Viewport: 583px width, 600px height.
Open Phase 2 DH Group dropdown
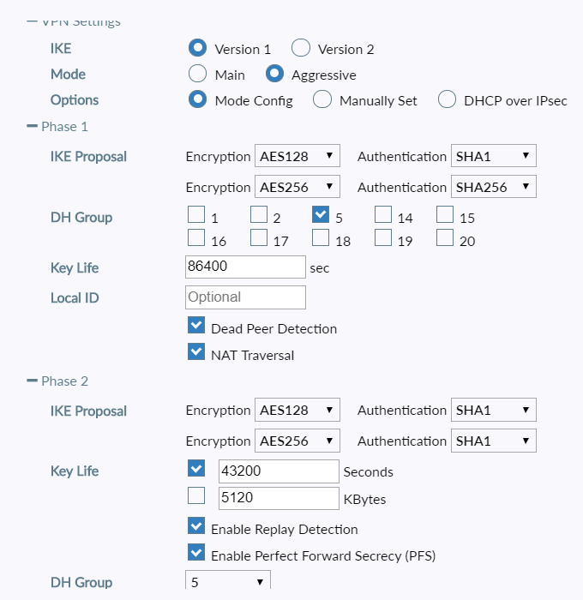[x=227, y=583]
